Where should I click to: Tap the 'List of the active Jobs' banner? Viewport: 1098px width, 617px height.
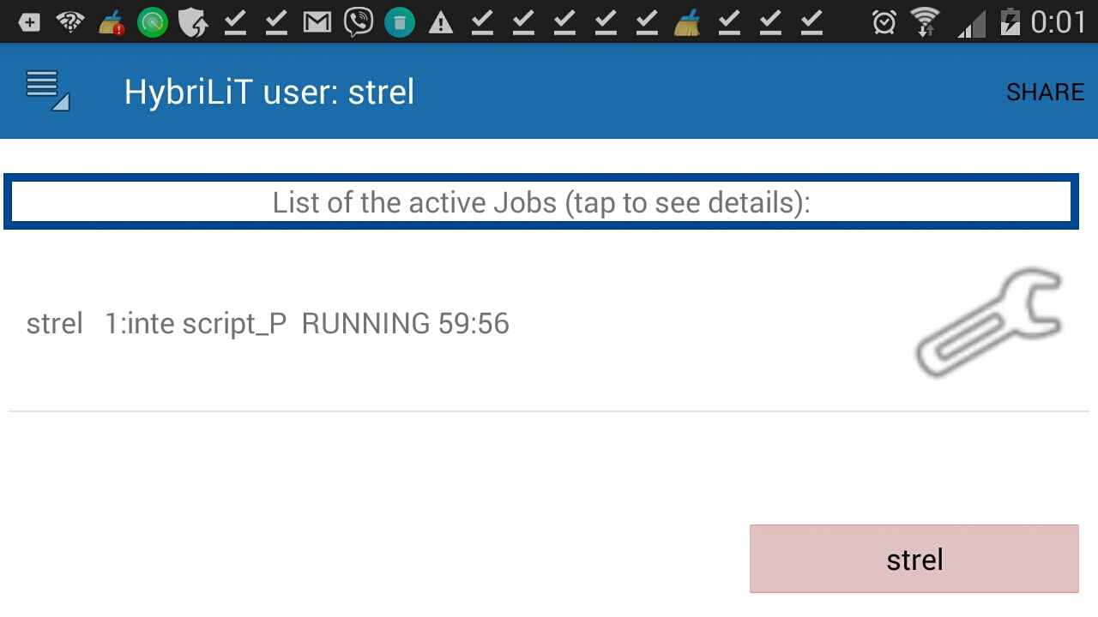[x=541, y=202]
